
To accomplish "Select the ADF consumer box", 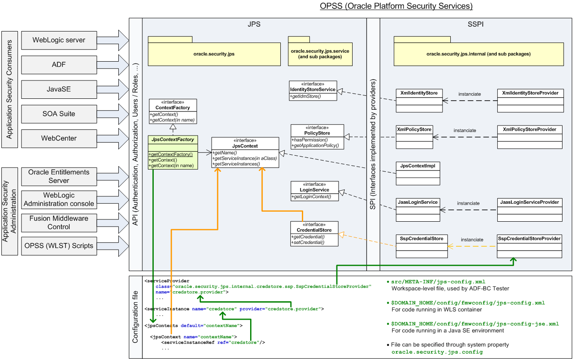I will coord(59,65).
